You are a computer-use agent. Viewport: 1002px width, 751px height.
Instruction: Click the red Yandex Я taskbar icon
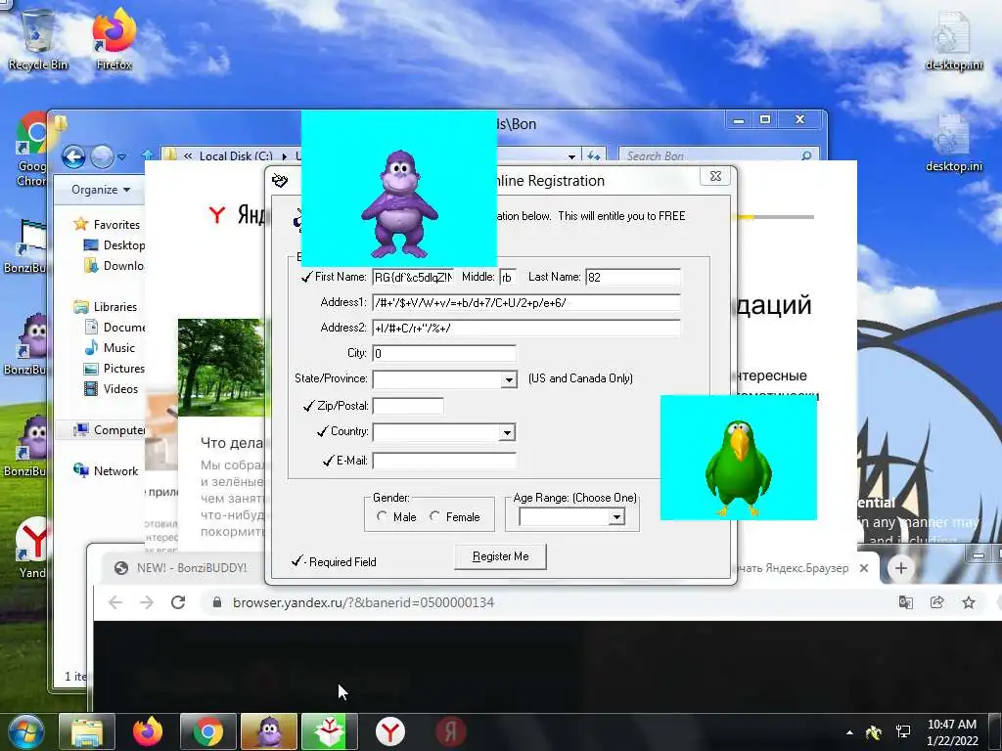click(x=451, y=731)
